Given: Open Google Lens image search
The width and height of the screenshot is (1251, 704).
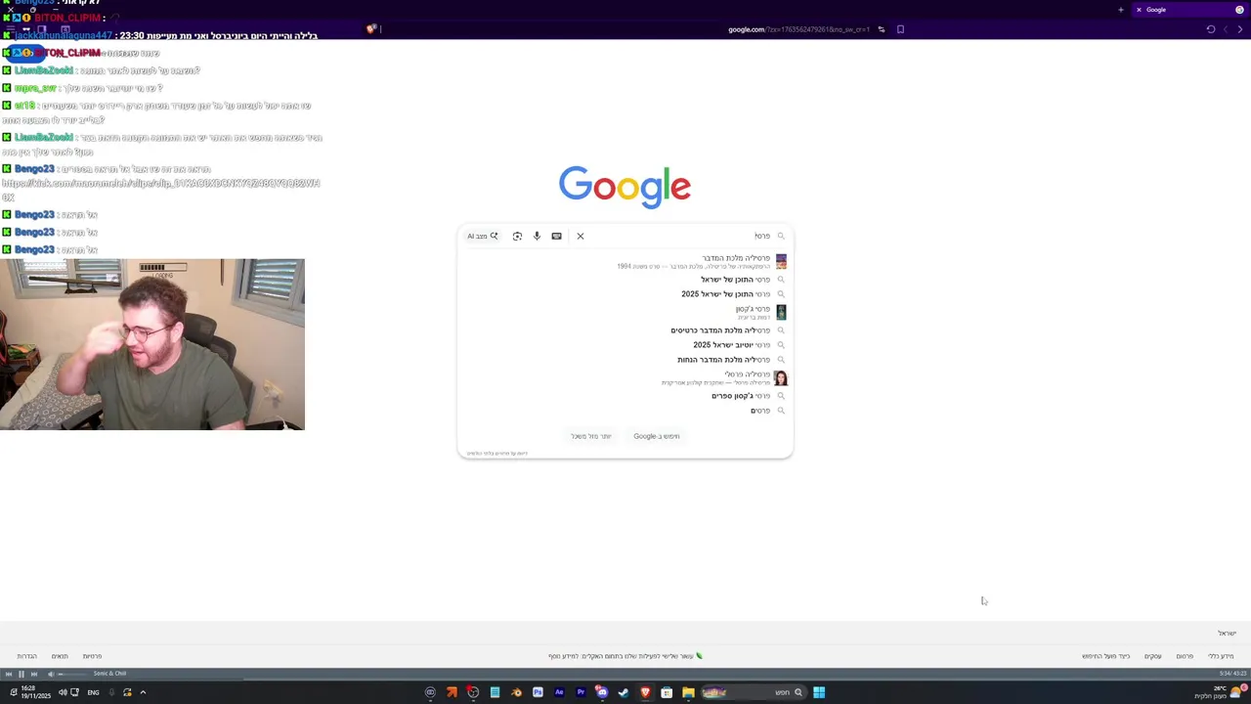Looking at the screenshot, I should click(x=517, y=236).
